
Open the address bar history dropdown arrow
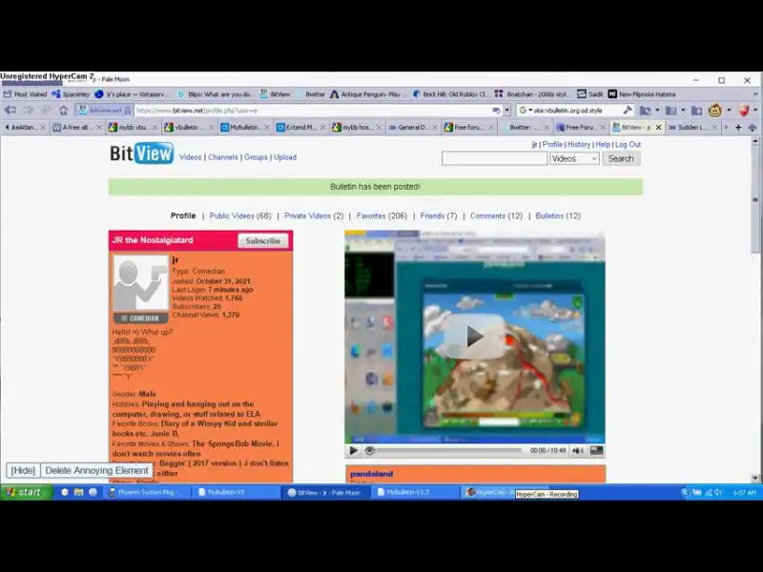[506, 111]
